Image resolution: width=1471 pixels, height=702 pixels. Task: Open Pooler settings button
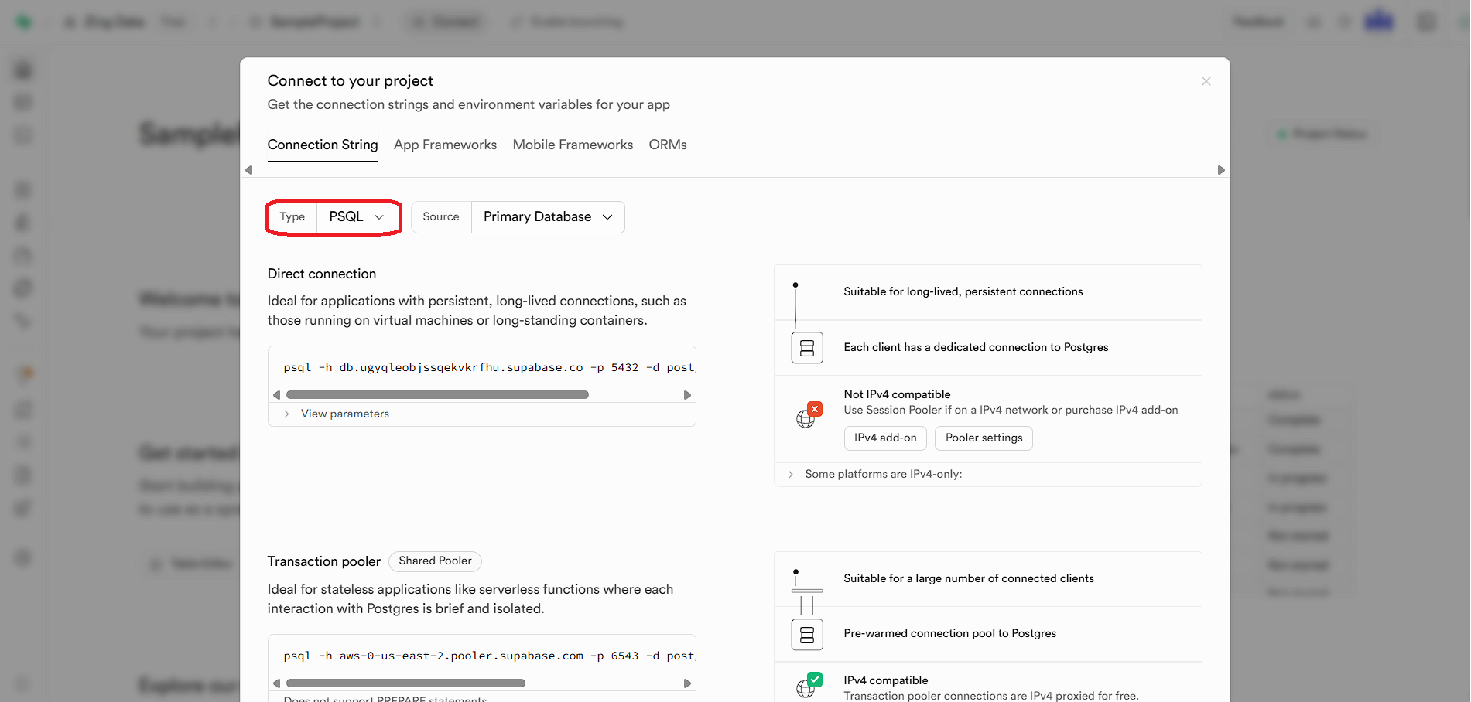point(984,438)
